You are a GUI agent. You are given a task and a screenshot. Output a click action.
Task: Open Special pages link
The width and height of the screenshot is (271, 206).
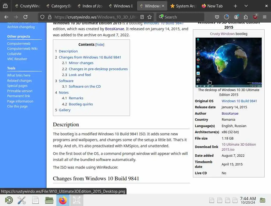tap(17, 86)
